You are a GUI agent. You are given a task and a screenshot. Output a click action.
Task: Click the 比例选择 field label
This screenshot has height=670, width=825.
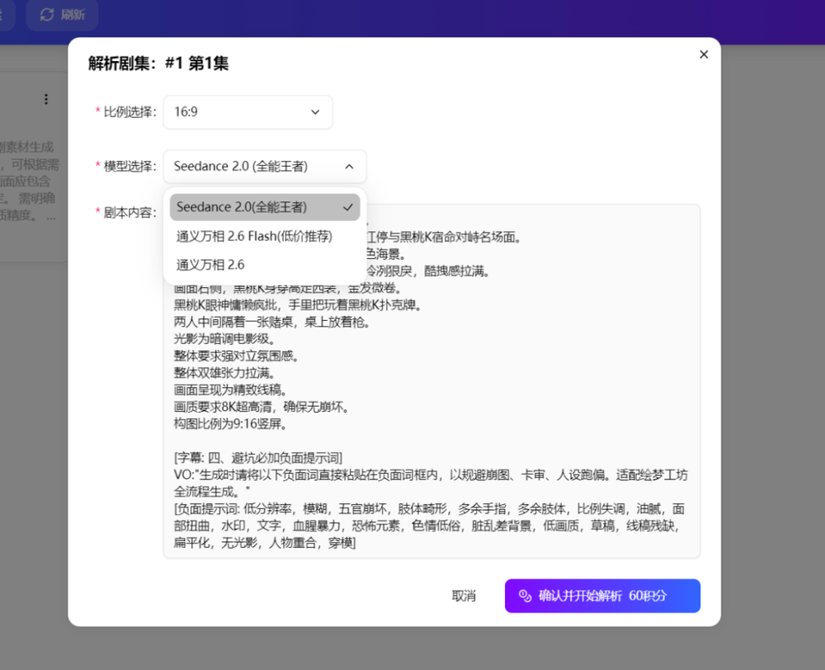[130, 112]
